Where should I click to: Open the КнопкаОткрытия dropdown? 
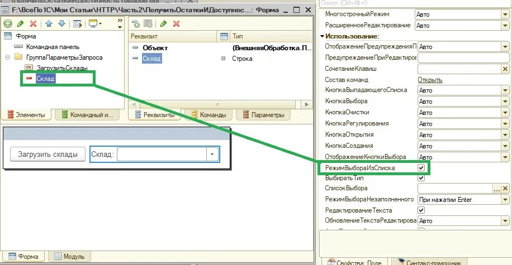tap(505, 135)
